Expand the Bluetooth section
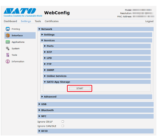The image size is (157, 138). (96, 110)
